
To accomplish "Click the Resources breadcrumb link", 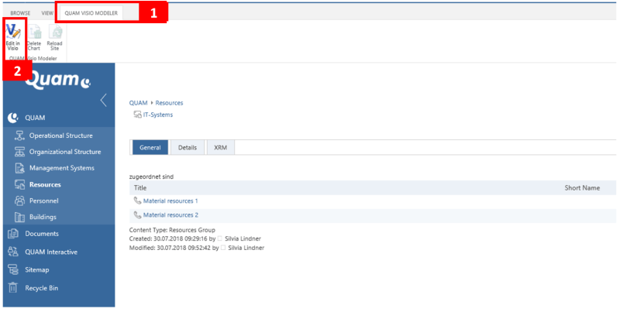I will [x=169, y=103].
